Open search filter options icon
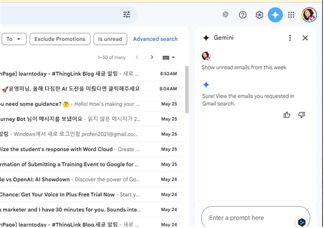The width and height of the screenshot is (324, 228). pos(126,14)
